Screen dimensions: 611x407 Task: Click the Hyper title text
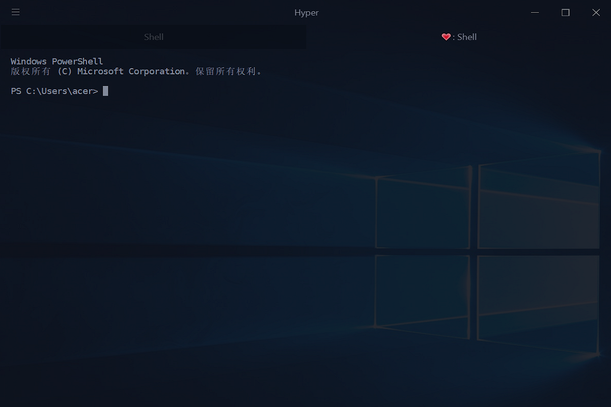(307, 13)
